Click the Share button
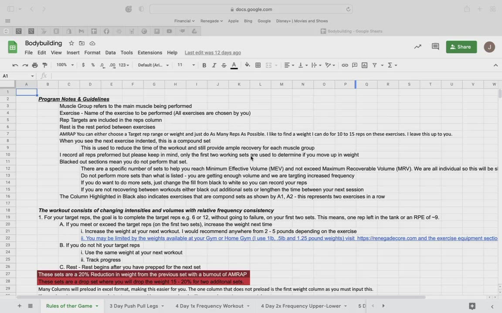502x313 pixels. pyautogui.click(x=461, y=47)
